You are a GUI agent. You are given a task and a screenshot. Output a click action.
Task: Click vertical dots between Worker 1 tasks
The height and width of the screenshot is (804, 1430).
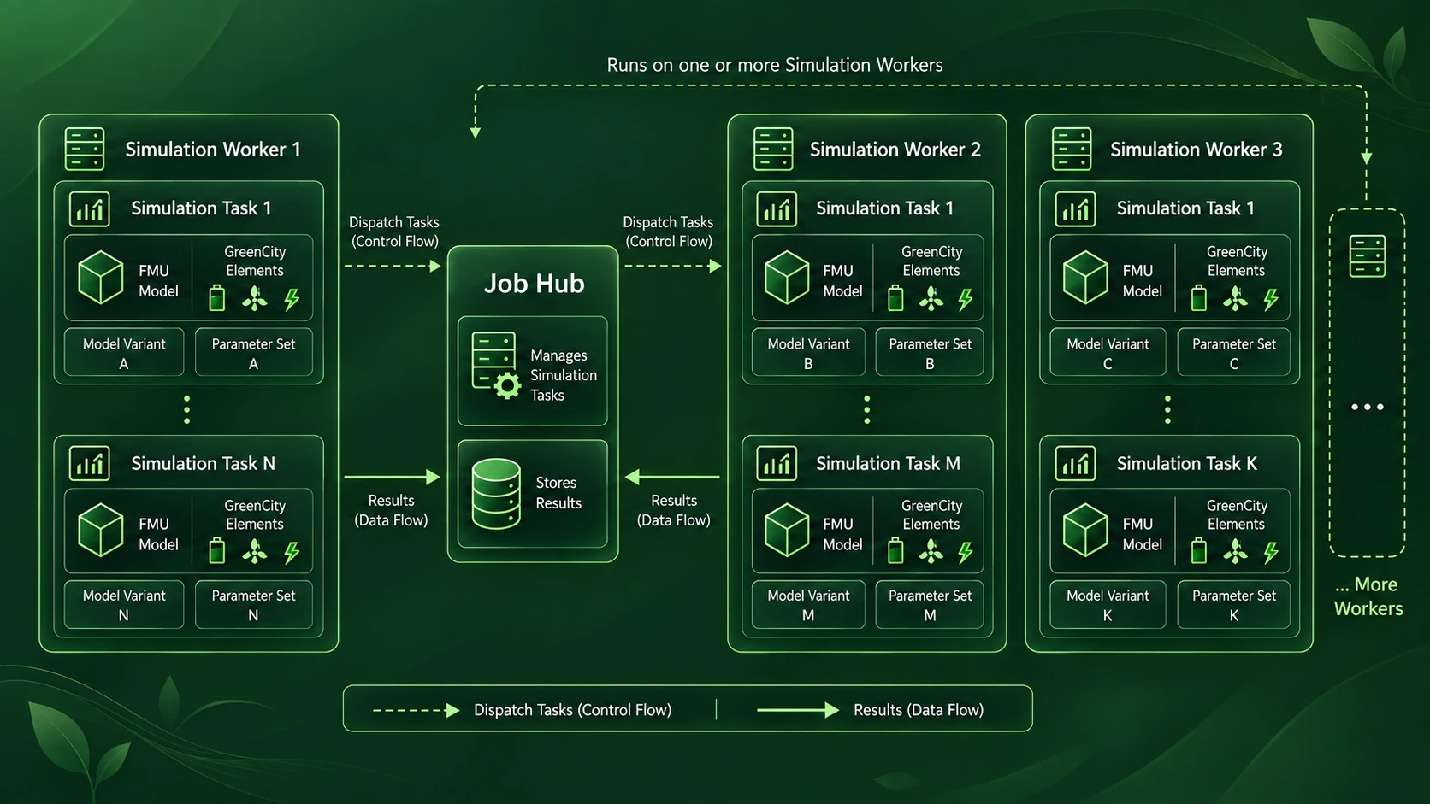pyautogui.click(x=187, y=409)
